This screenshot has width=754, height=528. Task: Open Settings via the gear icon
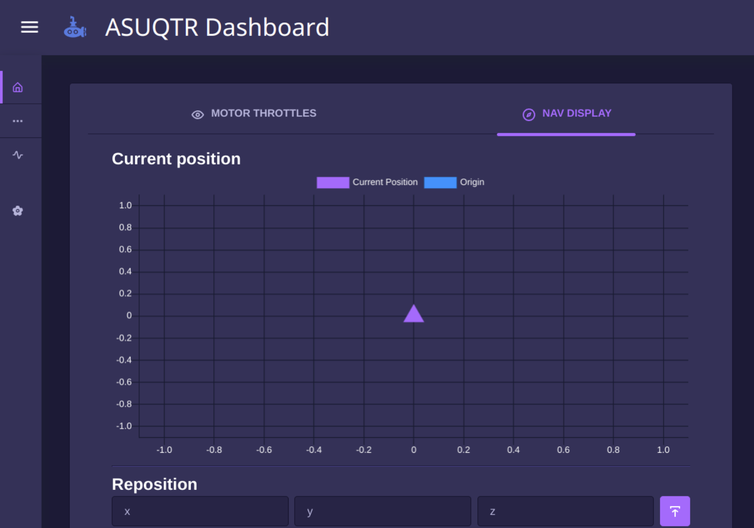pyautogui.click(x=18, y=211)
